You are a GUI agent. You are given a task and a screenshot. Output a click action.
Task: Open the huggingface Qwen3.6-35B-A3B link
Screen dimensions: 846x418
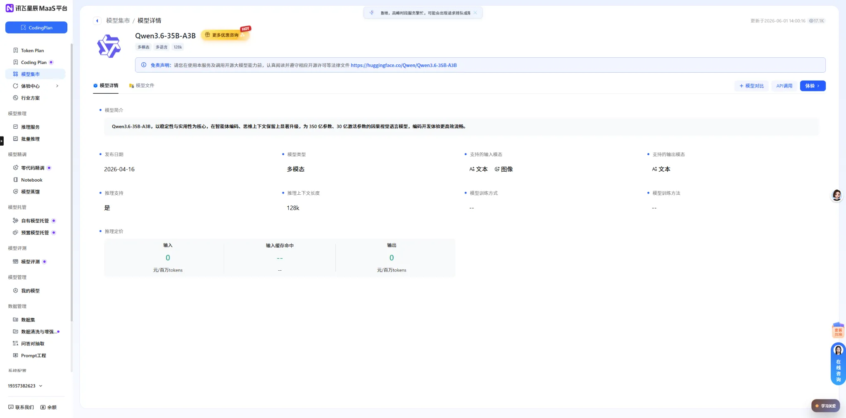[x=404, y=65]
